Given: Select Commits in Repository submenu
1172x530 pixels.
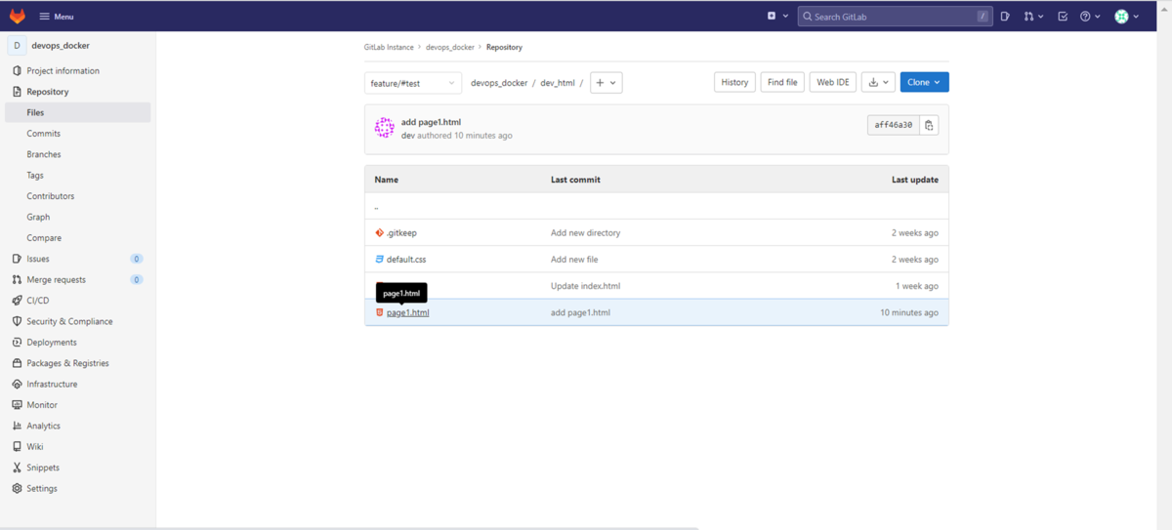Looking at the screenshot, I should coord(43,134).
